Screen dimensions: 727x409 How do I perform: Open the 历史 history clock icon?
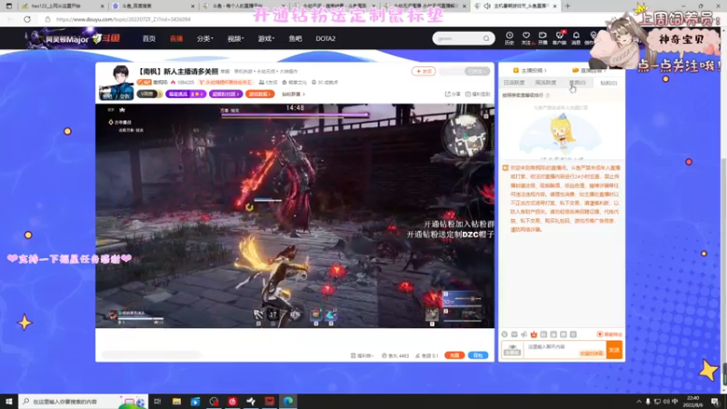pos(509,38)
